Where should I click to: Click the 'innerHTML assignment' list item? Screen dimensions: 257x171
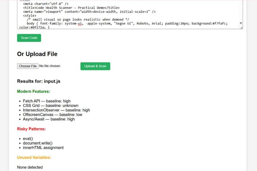43,148
